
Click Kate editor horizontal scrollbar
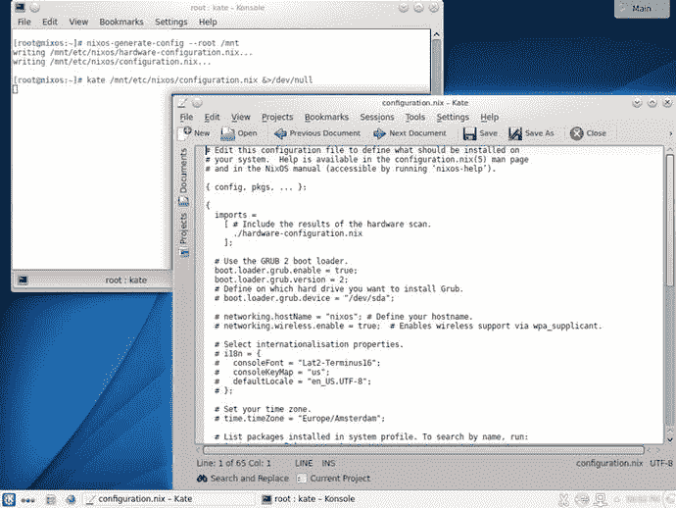424,450
